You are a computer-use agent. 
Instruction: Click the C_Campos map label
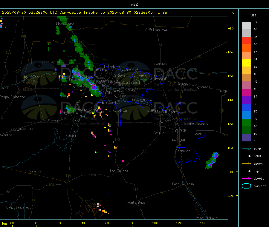coord(203,87)
